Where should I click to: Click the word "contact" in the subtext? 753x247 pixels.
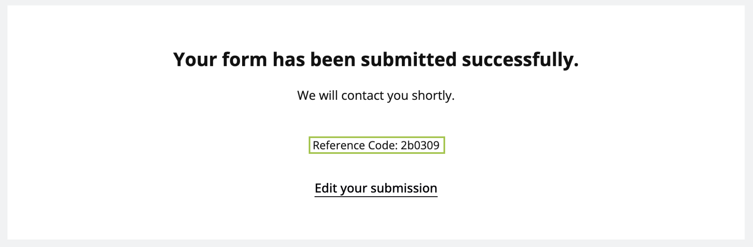pos(362,96)
